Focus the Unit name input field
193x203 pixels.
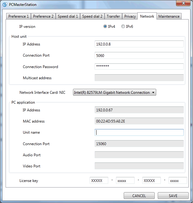click(139, 132)
